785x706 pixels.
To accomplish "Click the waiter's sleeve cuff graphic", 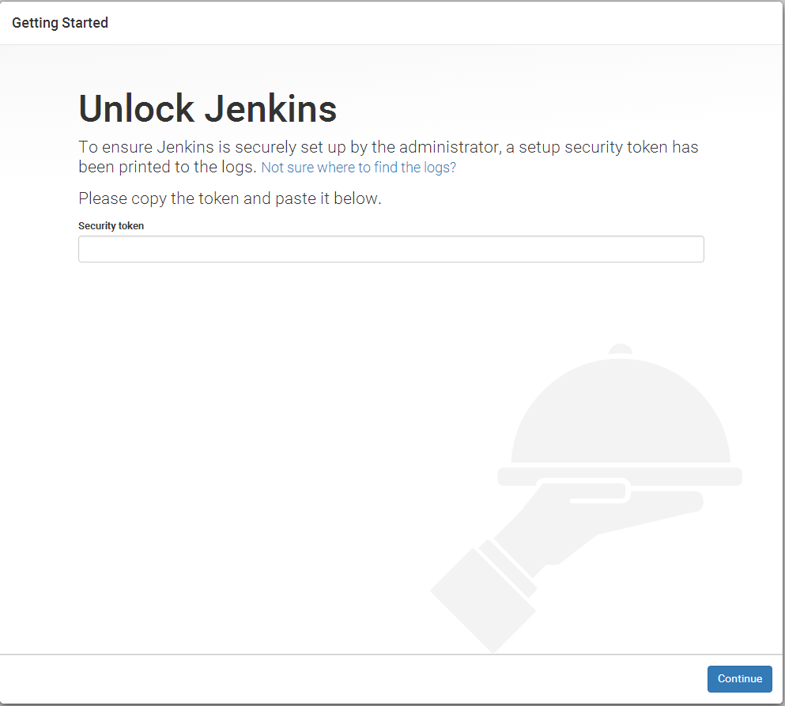I will [484, 593].
